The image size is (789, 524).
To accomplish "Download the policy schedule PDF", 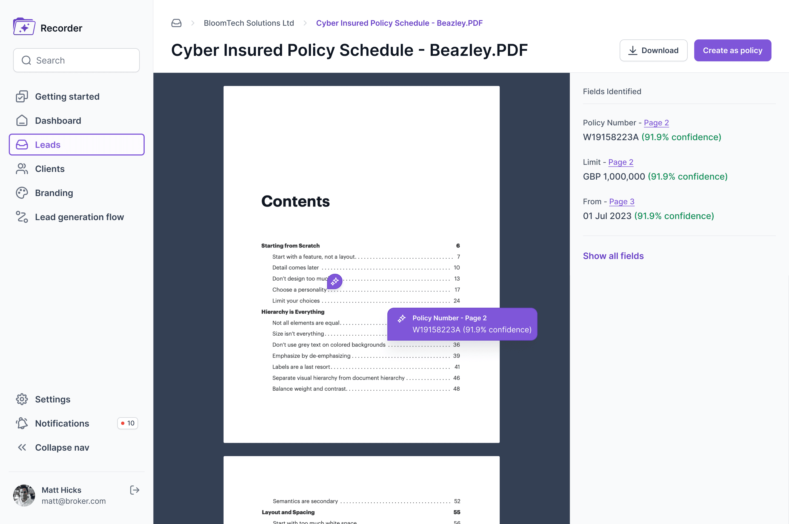I will [653, 50].
